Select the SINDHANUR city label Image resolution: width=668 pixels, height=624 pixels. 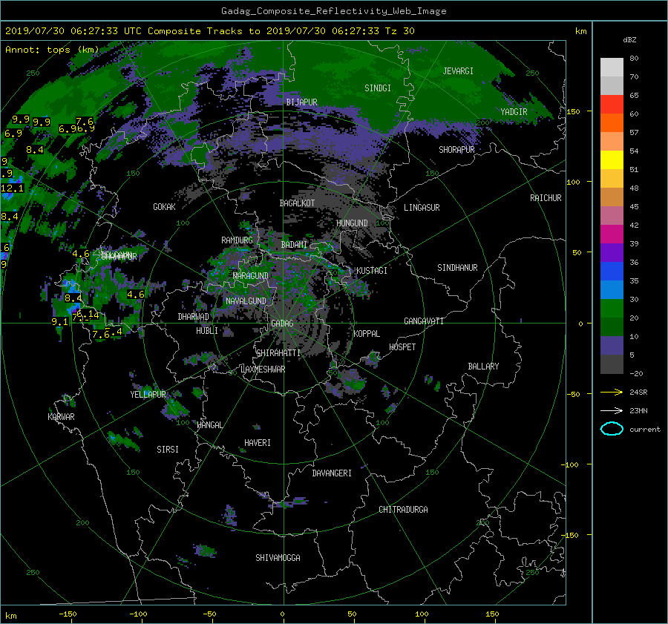click(x=457, y=268)
